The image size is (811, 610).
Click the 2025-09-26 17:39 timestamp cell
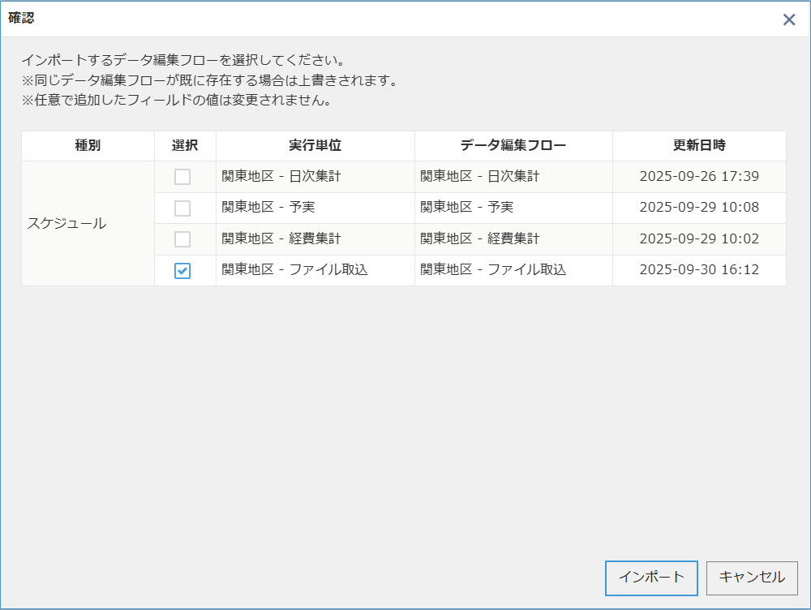(x=699, y=176)
